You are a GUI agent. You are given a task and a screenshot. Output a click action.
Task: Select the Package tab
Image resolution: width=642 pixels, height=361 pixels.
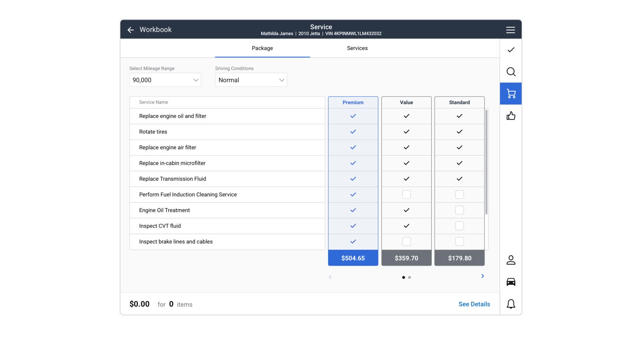(262, 48)
